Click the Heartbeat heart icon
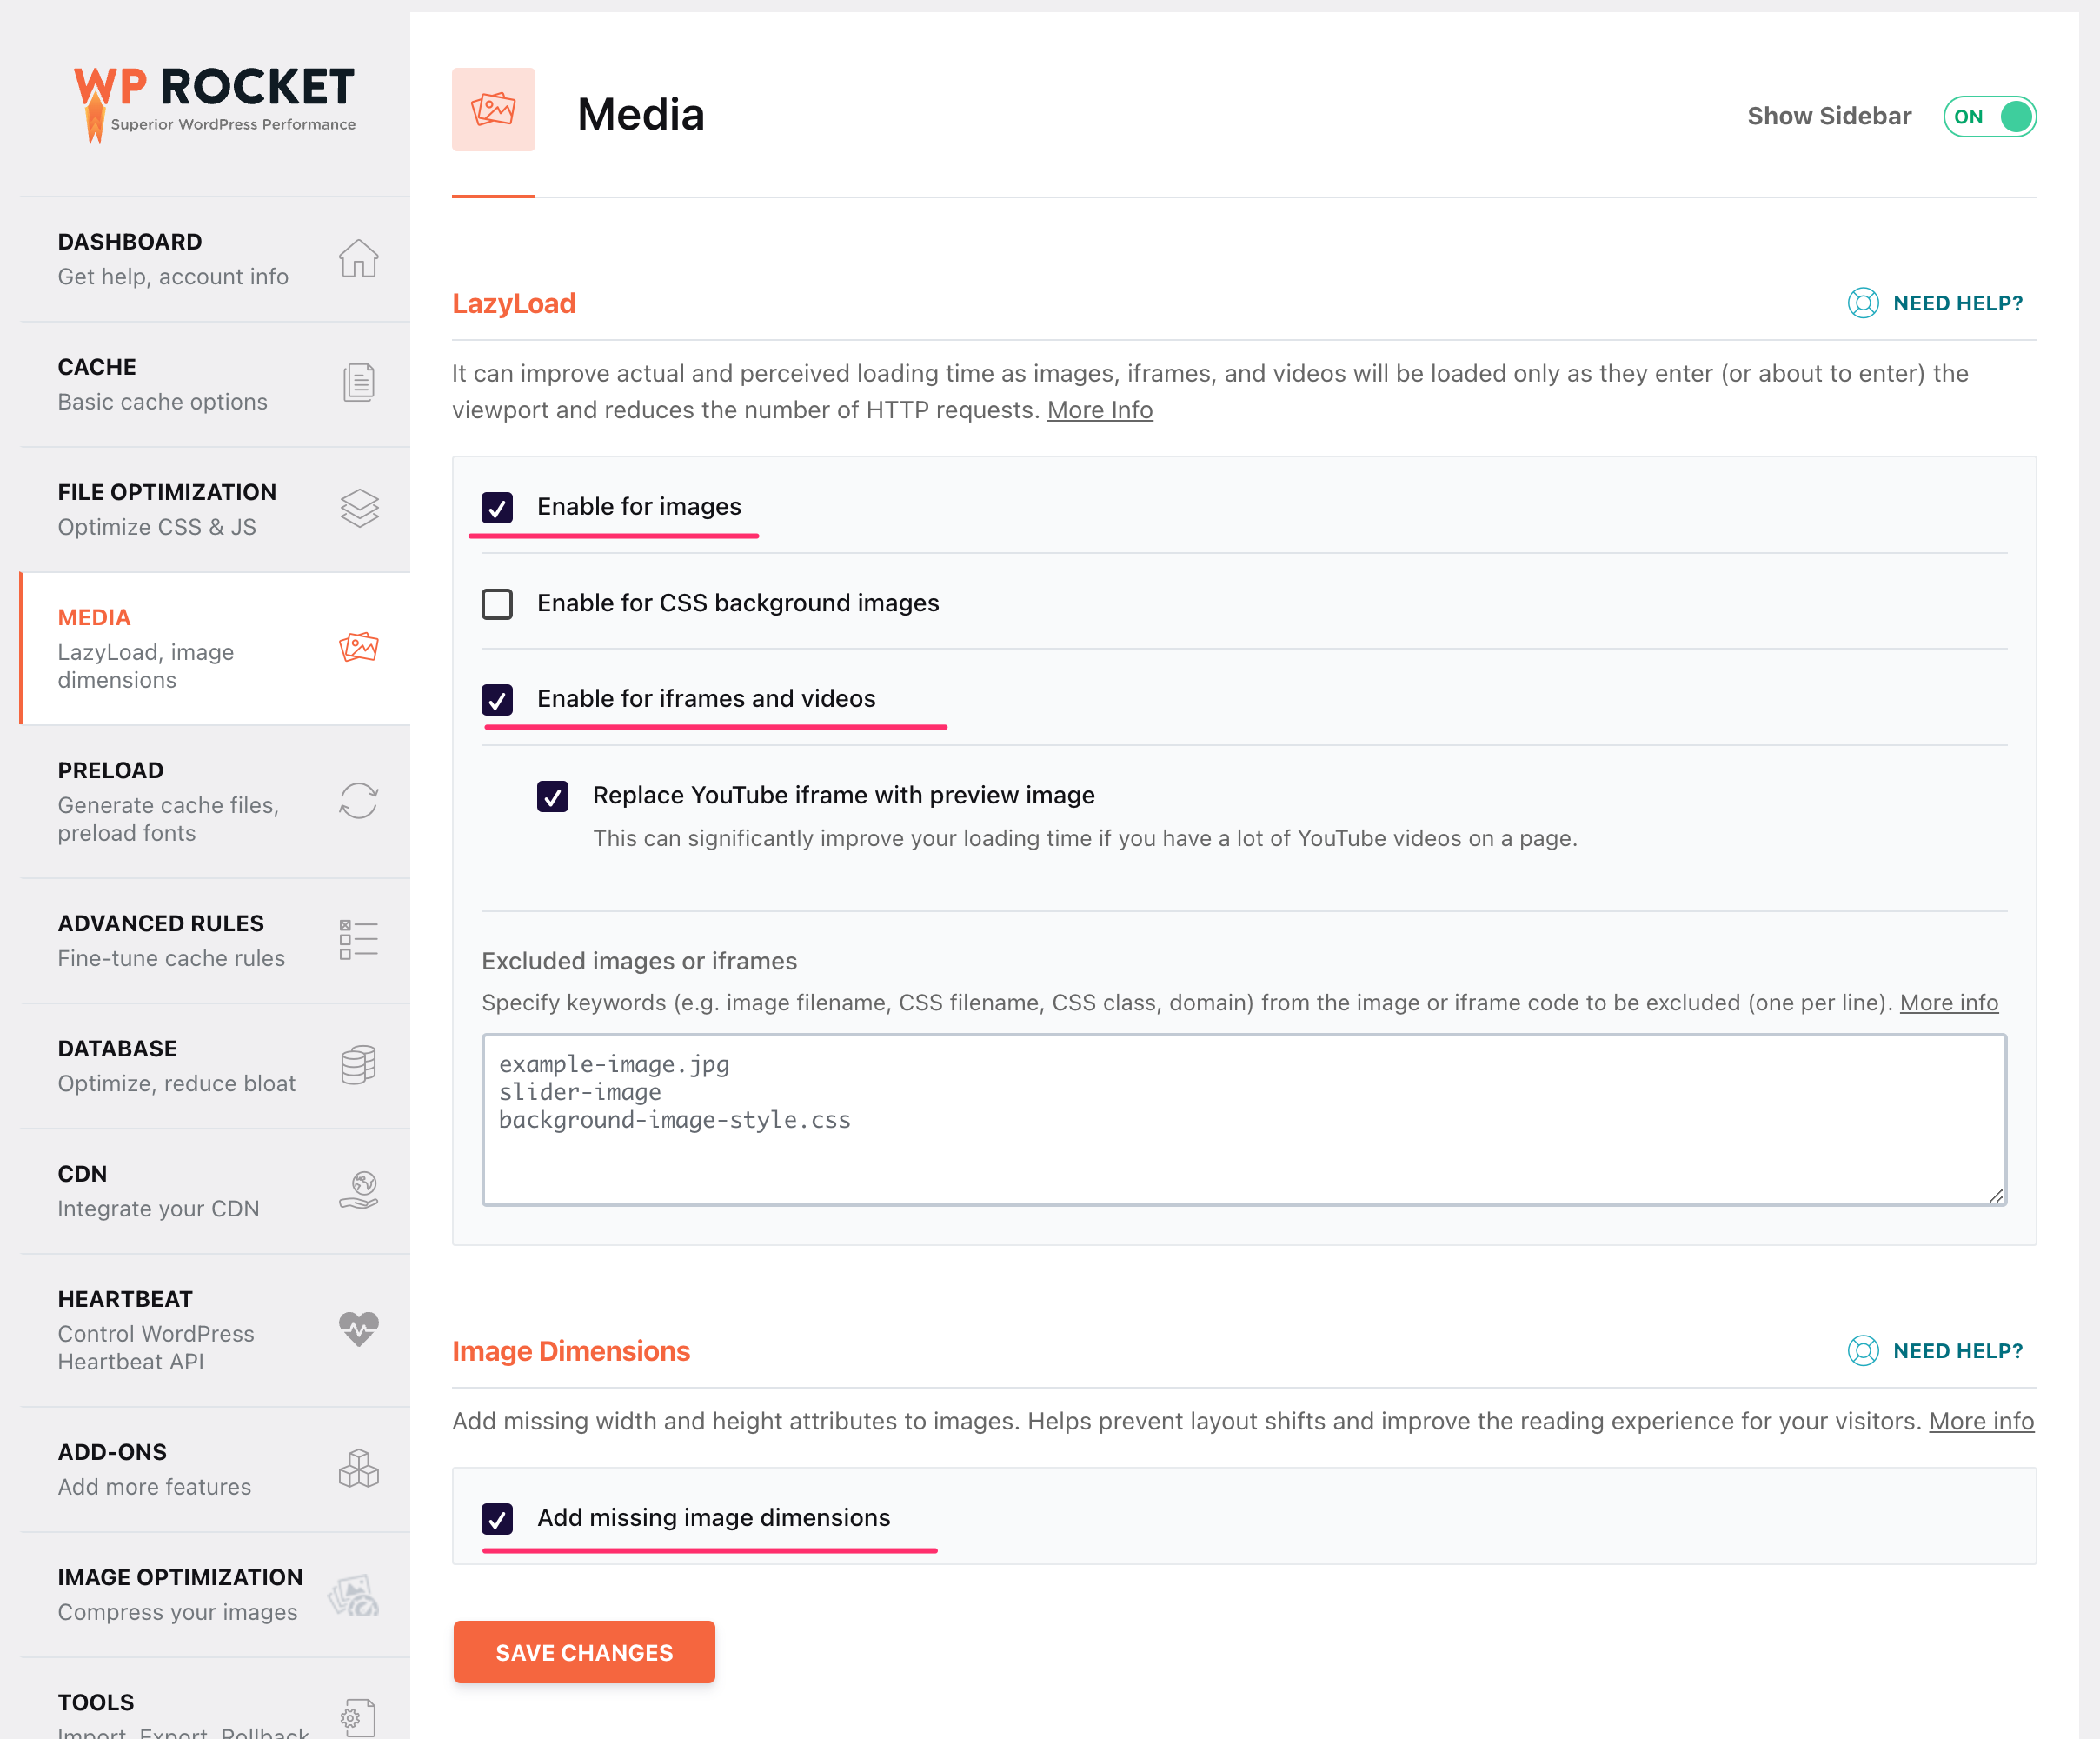 click(x=358, y=1329)
